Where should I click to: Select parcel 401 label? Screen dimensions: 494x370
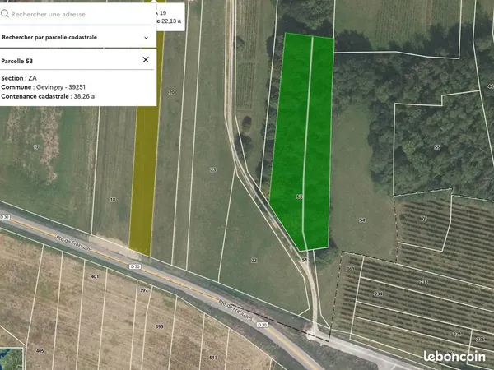(95, 276)
